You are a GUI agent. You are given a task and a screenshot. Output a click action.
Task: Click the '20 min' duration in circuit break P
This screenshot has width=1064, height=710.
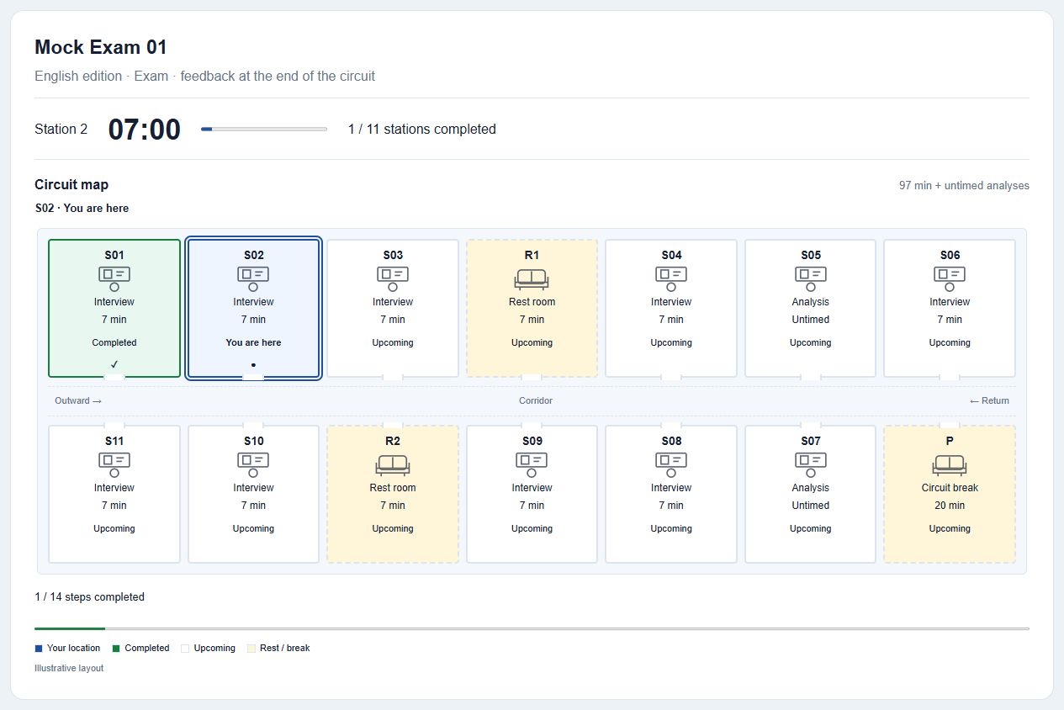(x=950, y=506)
